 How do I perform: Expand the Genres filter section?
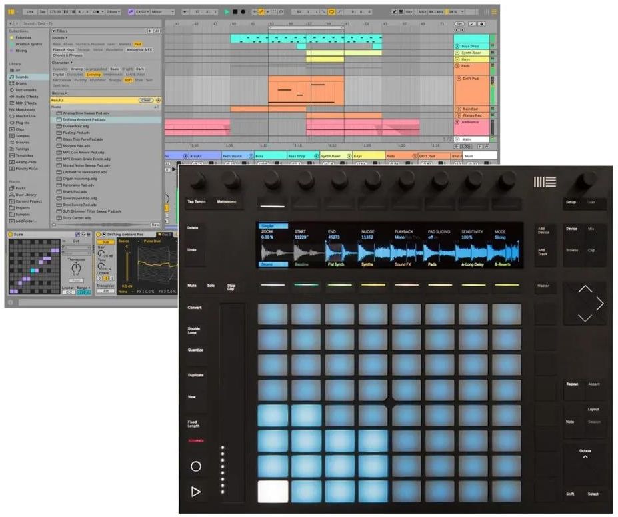pyautogui.click(x=59, y=93)
